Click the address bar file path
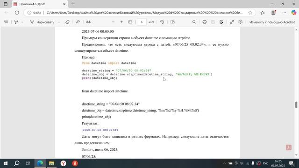Screen dimensions: 299x168 click(x=144, y=13)
